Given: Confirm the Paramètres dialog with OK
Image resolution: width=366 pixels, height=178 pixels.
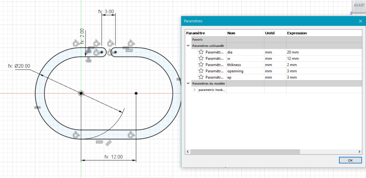Looking at the screenshot, I should [350, 160].
